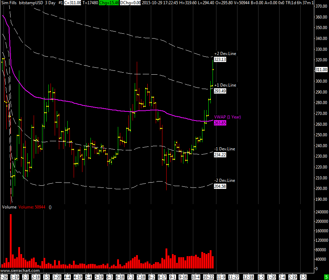Click the green Chg=15.40 header field
This screenshot has height=280, width=329.
[109, 2]
